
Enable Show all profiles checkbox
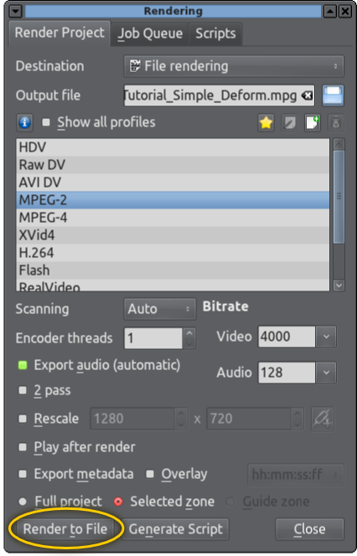[46, 122]
